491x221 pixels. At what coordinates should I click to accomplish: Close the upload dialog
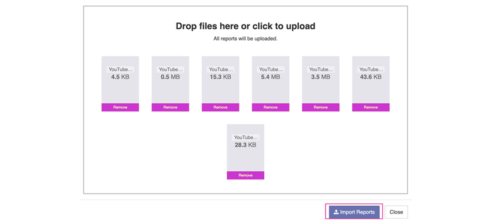tap(396, 212)
